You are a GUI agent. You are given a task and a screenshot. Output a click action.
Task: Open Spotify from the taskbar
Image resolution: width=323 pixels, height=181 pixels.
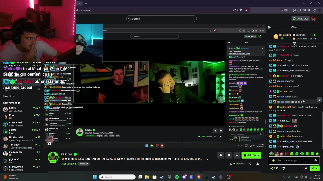pos(177,177)
